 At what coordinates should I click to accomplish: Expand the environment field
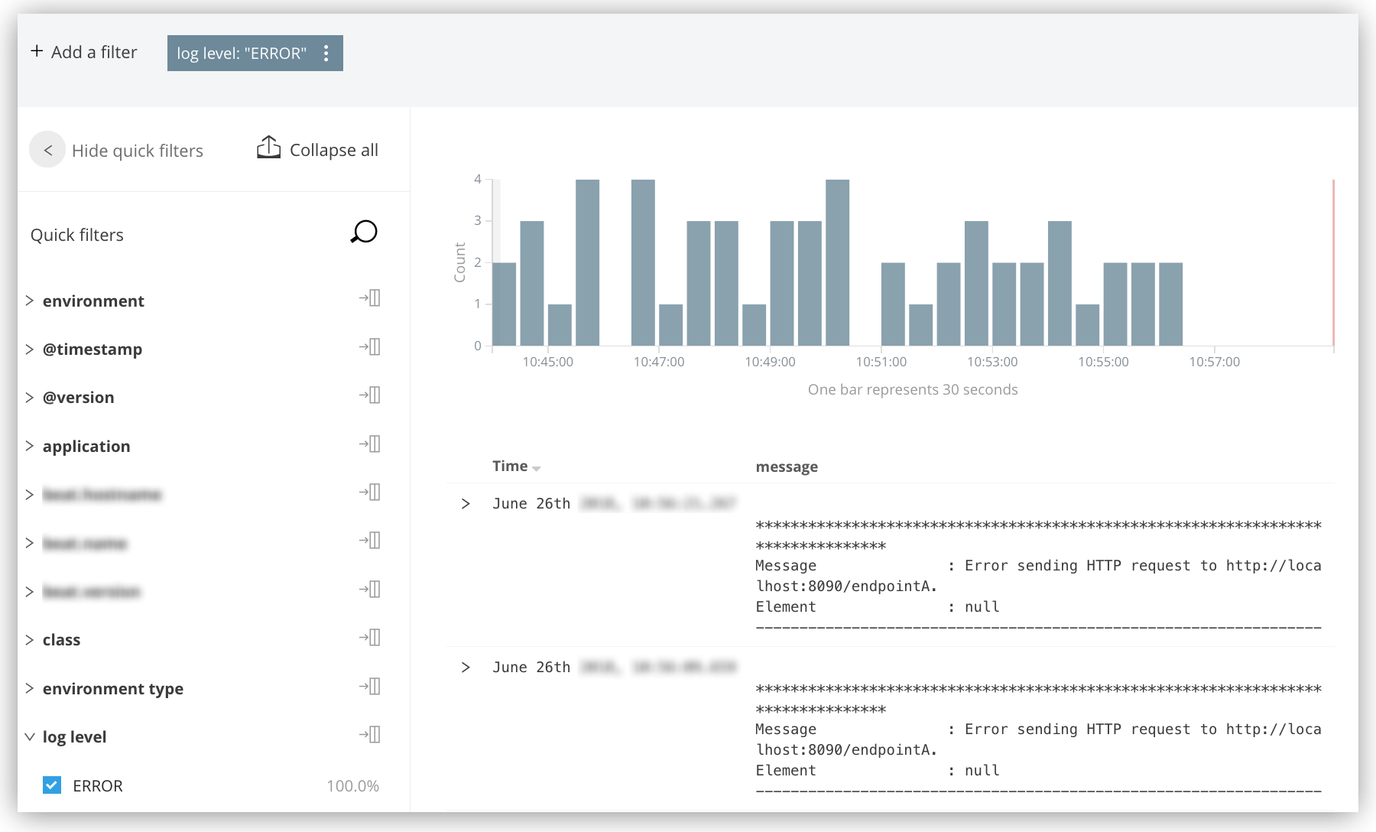pyautogui.click(x=29, y=301)
